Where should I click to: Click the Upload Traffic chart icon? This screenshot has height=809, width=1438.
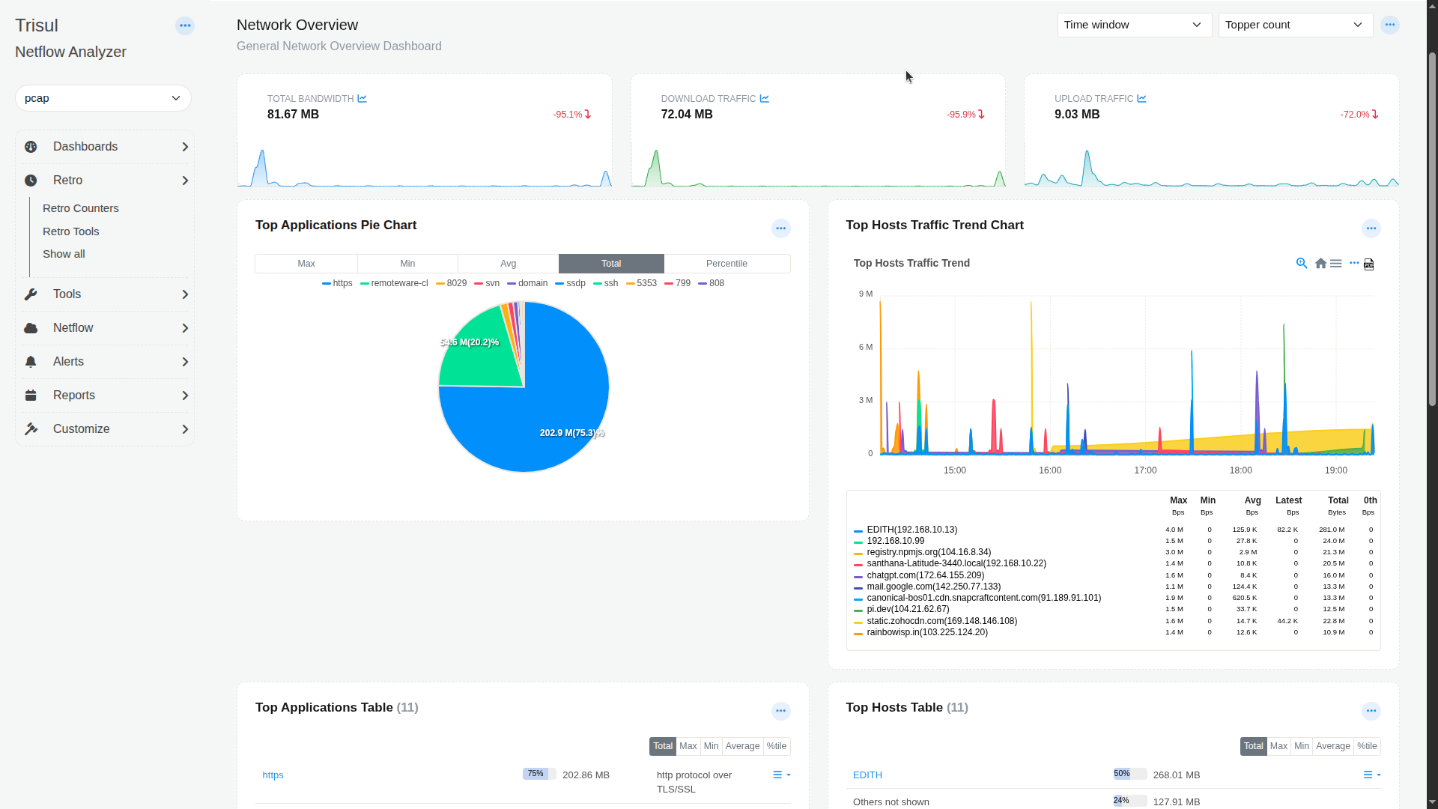[x=1141, y=99]
